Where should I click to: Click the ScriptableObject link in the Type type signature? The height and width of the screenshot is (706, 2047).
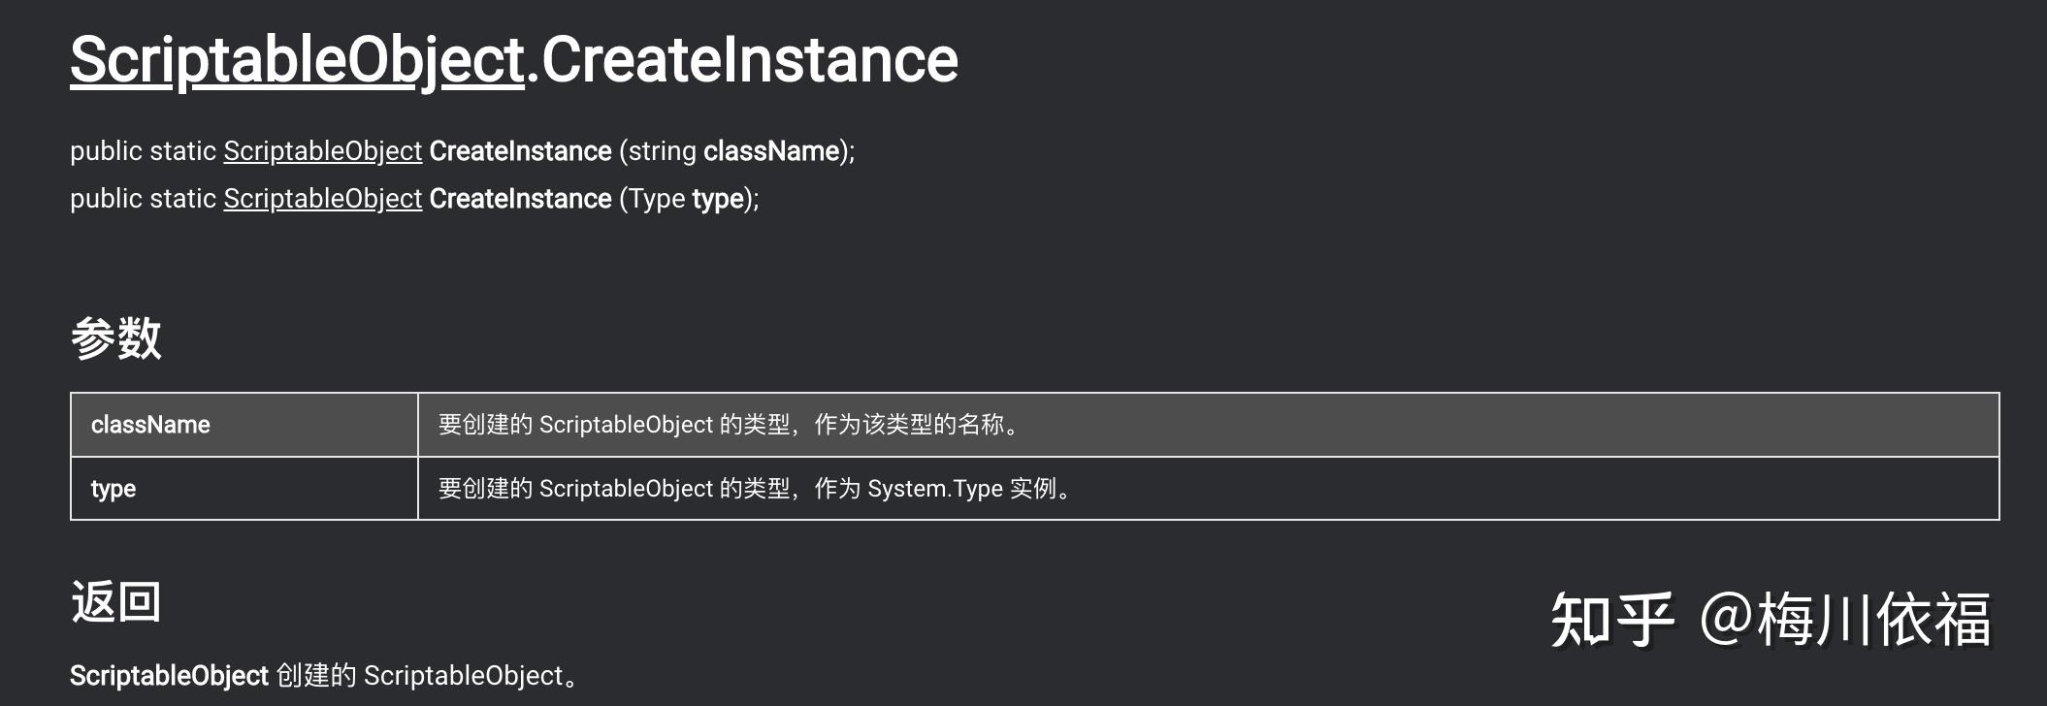point(323,199)
